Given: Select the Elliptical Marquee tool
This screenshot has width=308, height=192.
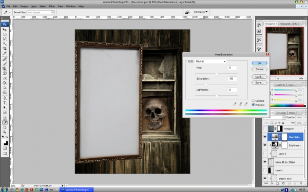Looking at the screenshot, I should coord(5,34).
